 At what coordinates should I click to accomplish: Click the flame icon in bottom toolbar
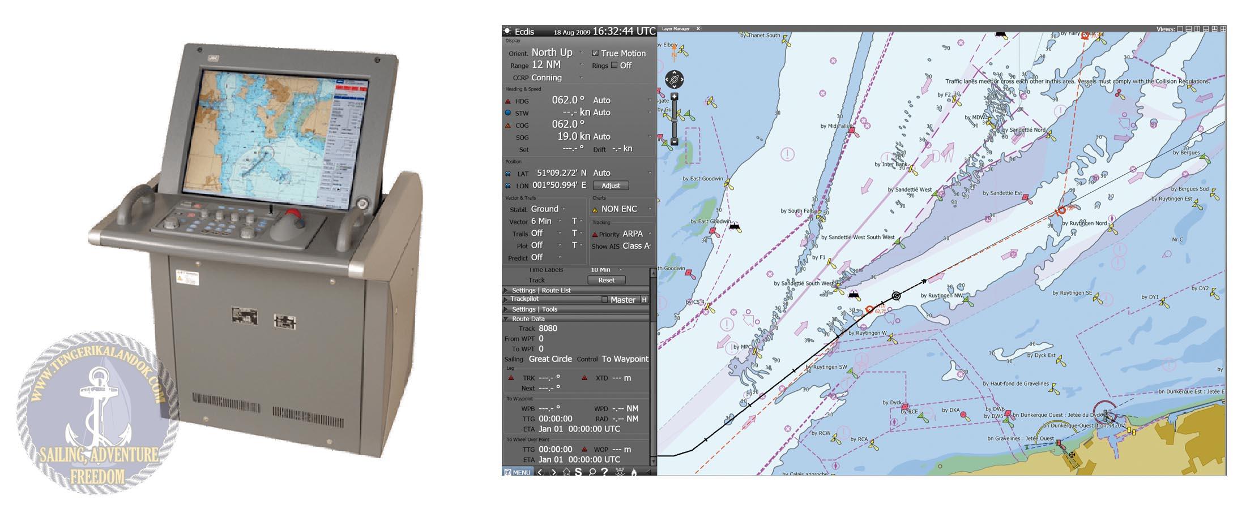click(x=634, y=472)
